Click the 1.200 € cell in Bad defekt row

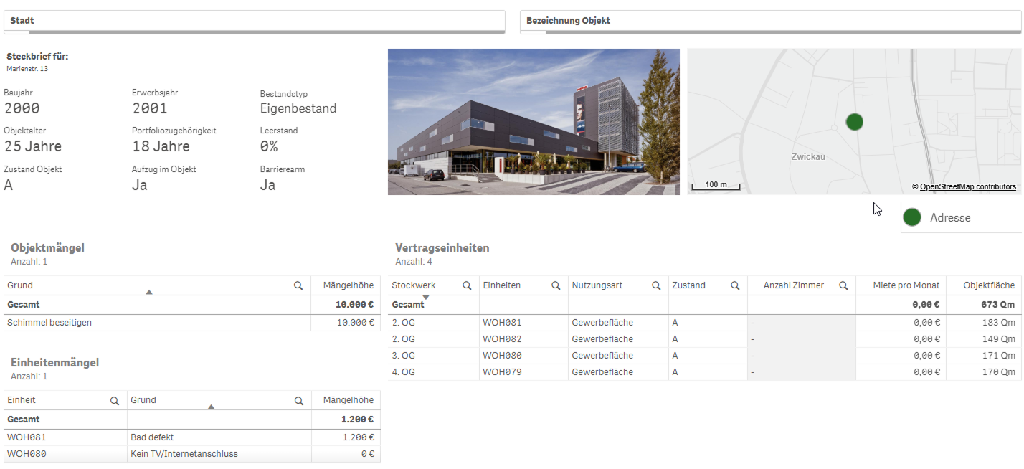click(x=359, y=437)
